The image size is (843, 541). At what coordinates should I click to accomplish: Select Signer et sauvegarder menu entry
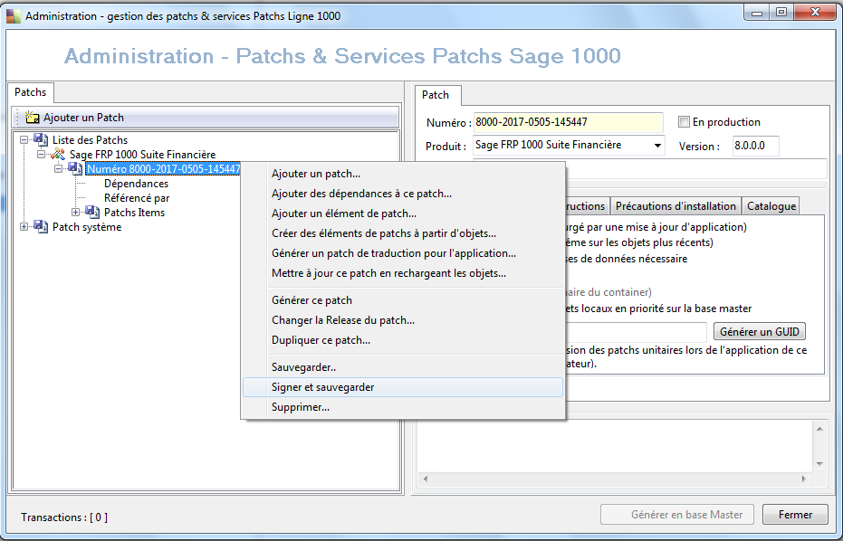pyautogui.click(x=403, y=387)
